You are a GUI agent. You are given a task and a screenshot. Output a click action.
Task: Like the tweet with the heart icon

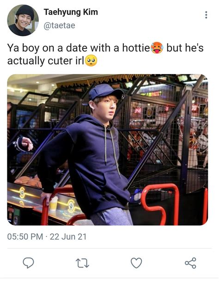(136, 263)
